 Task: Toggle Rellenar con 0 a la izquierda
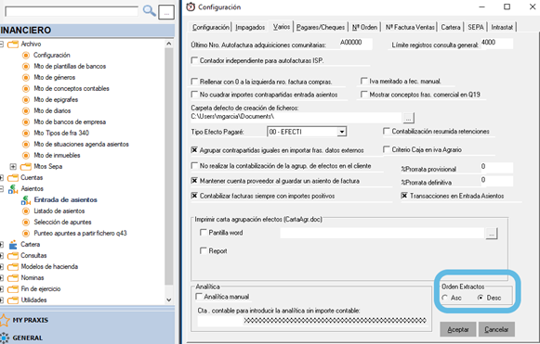194,82
